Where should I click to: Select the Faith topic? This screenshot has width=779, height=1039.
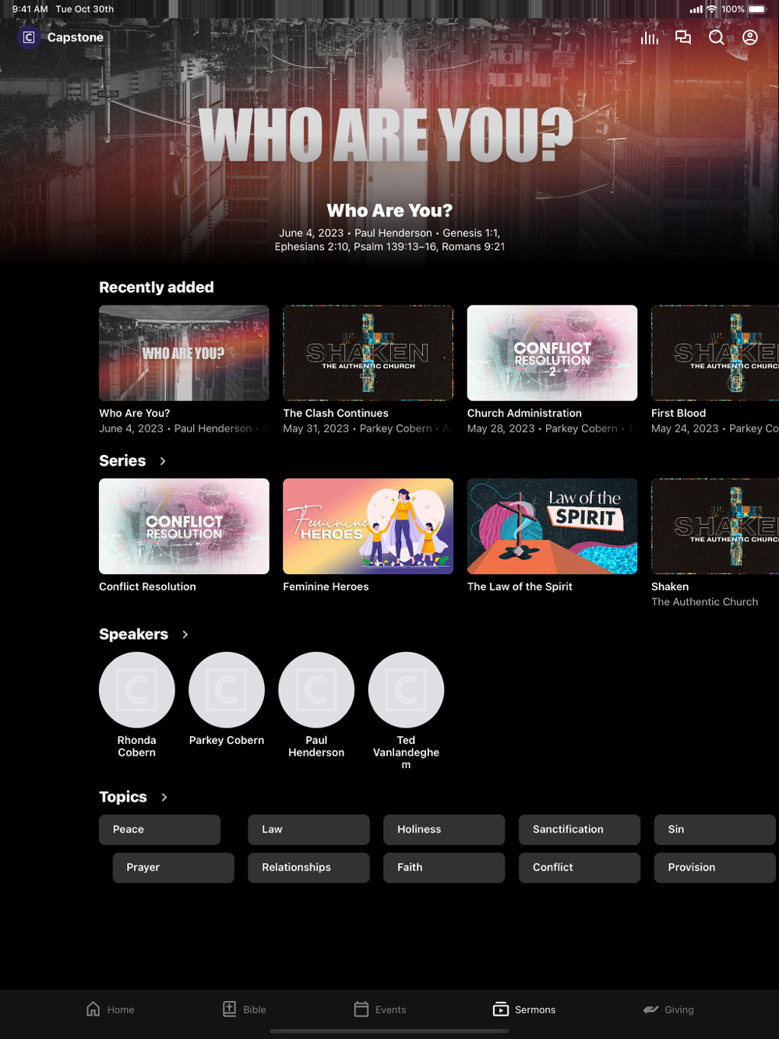(444, 868)
